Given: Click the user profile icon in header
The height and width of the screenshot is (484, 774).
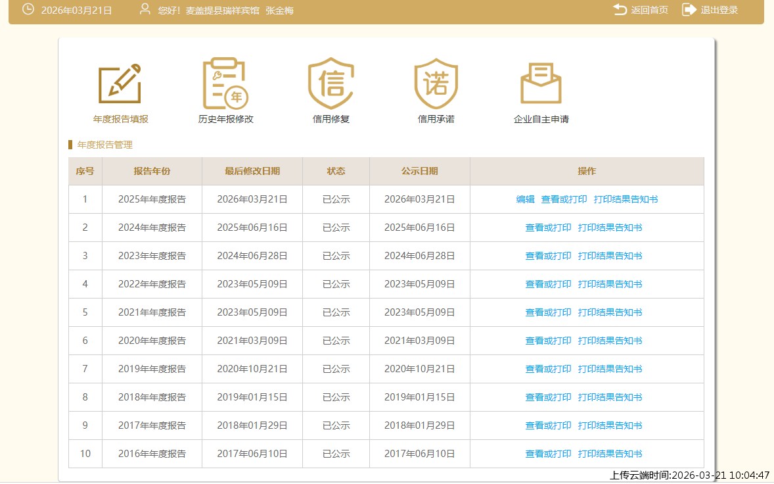Looking at the screenshot, I should pos(145,10).
